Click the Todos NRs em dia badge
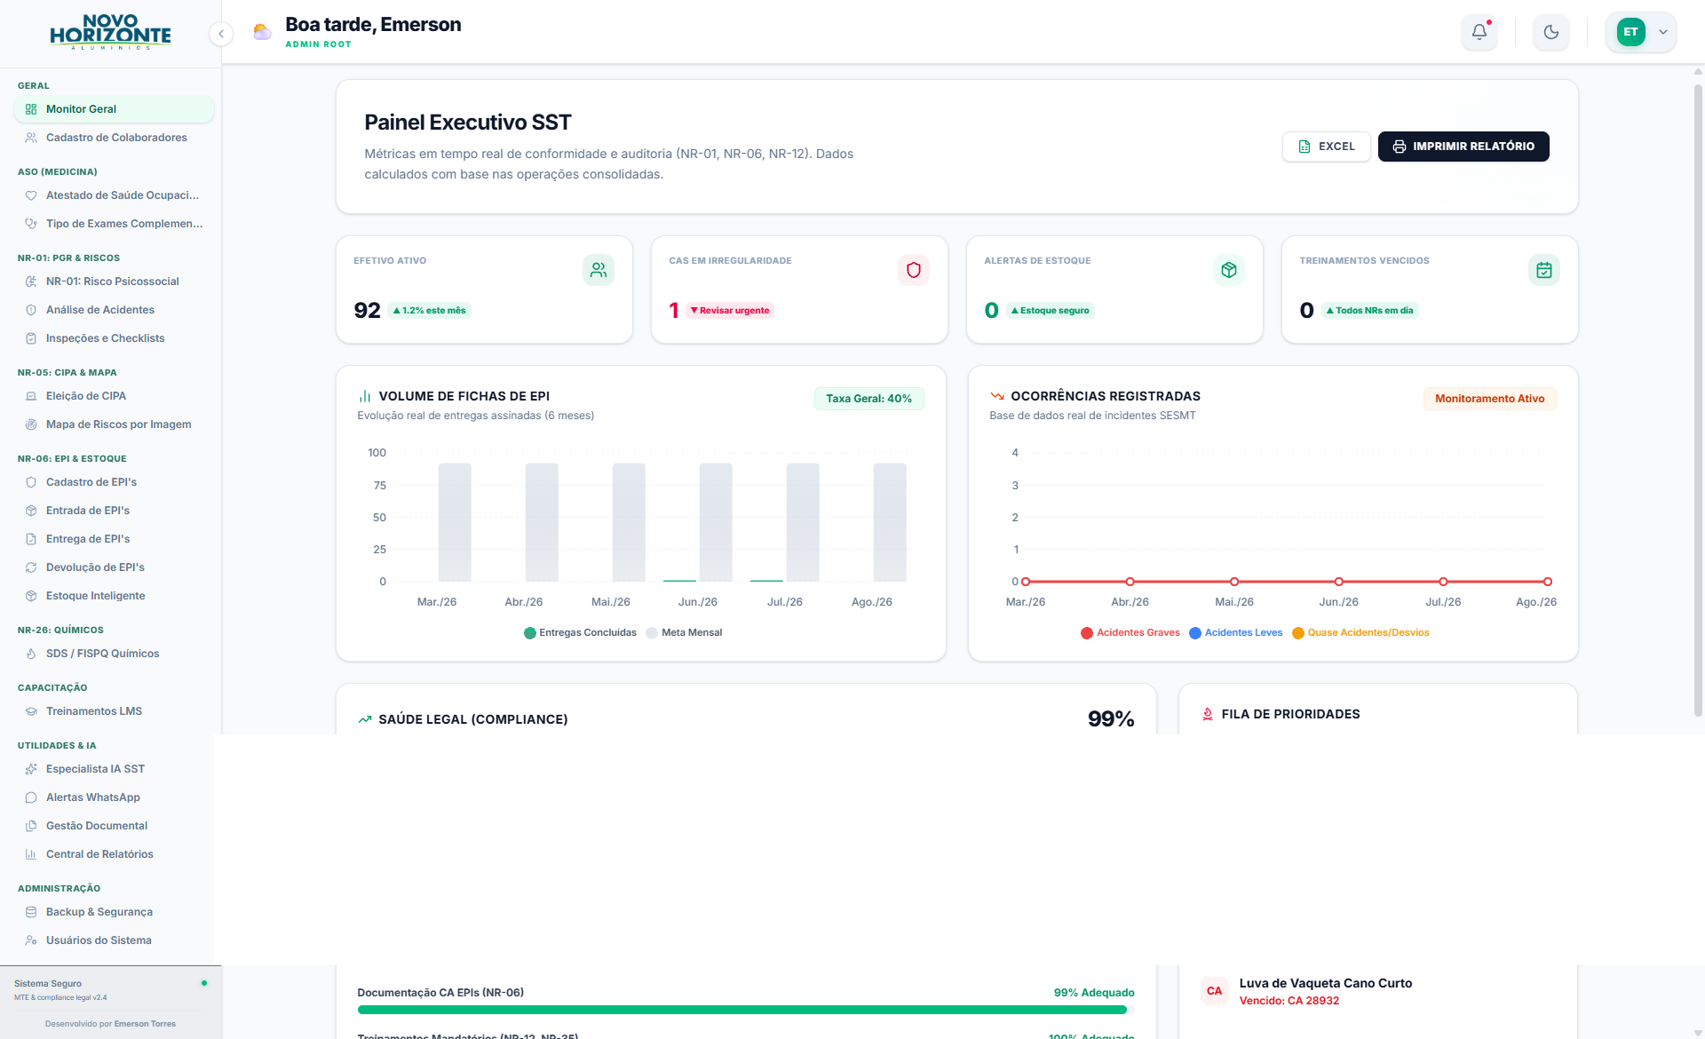 (1370, 311)
